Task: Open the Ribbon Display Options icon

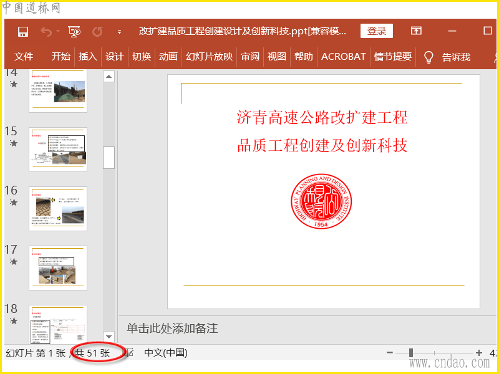Action: tap(416, 31)
